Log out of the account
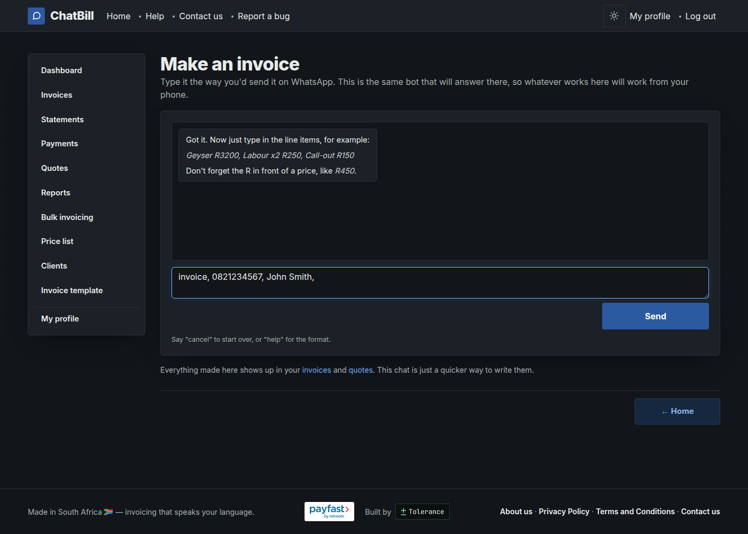Viewport: 748px width, 534px height. tap(700, 16)
